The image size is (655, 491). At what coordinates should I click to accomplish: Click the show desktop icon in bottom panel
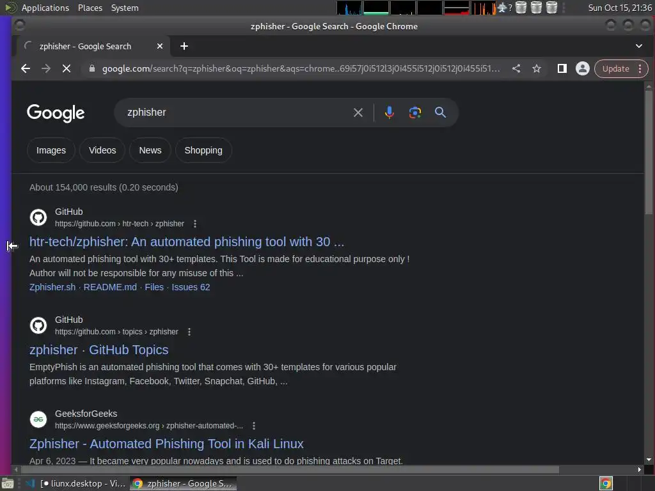tap(8, 483)
